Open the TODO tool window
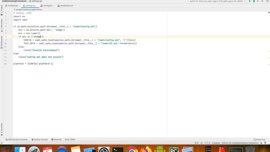This screenshot has height=152, width=270. (x=70, y=139)
